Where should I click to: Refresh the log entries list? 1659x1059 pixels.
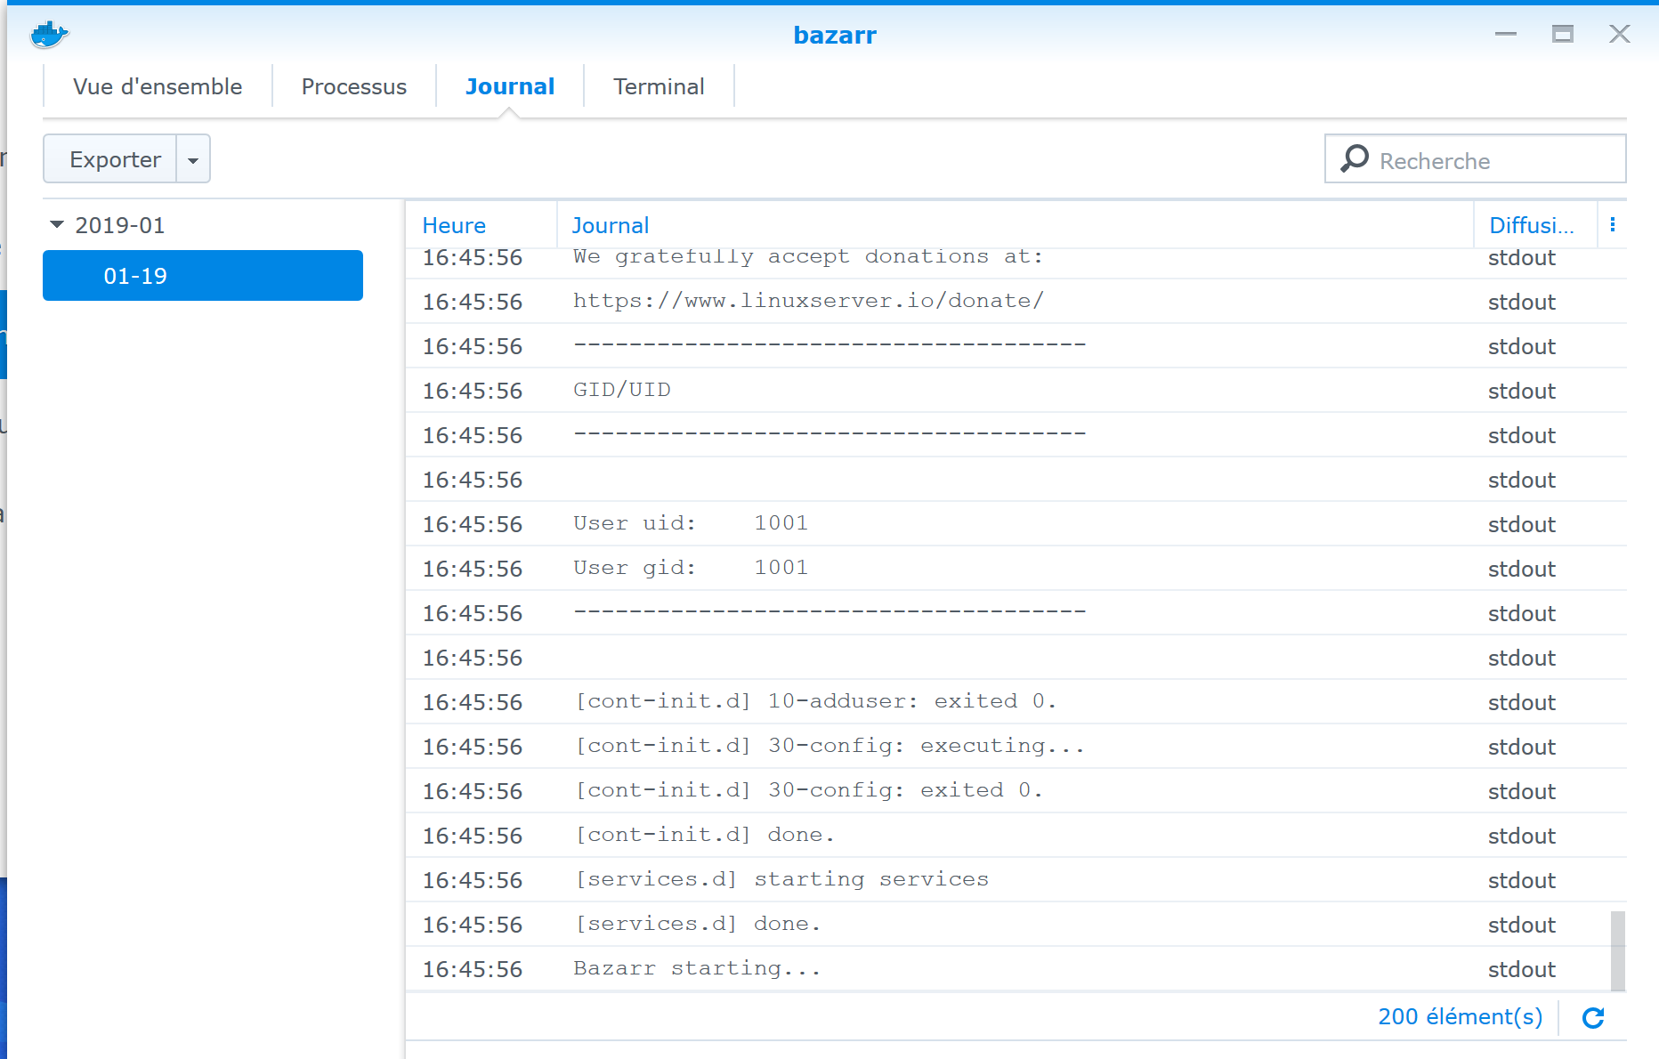(1594, 1017)
